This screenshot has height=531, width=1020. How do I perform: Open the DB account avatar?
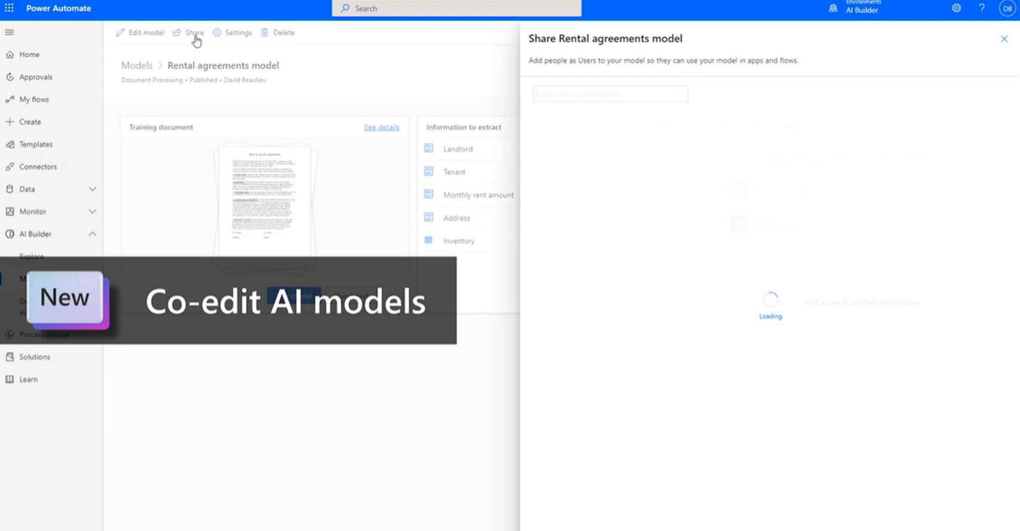(x=1007, y=8)
